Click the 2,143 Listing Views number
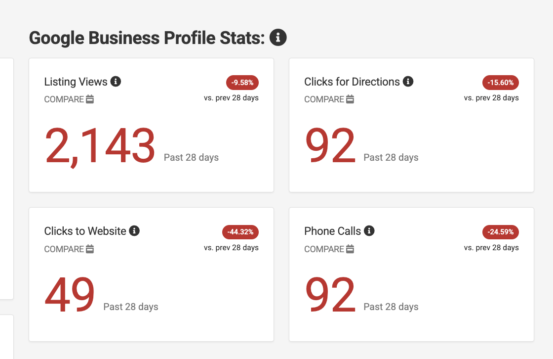 pos(100,146)
